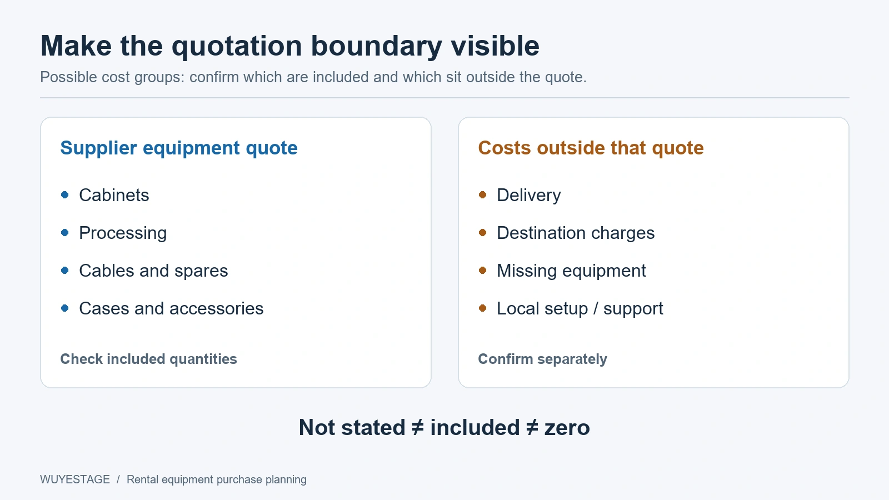The image size is (889, 500).
Task: Click the bullet next to Local setup / support
Action: point(483,308)
